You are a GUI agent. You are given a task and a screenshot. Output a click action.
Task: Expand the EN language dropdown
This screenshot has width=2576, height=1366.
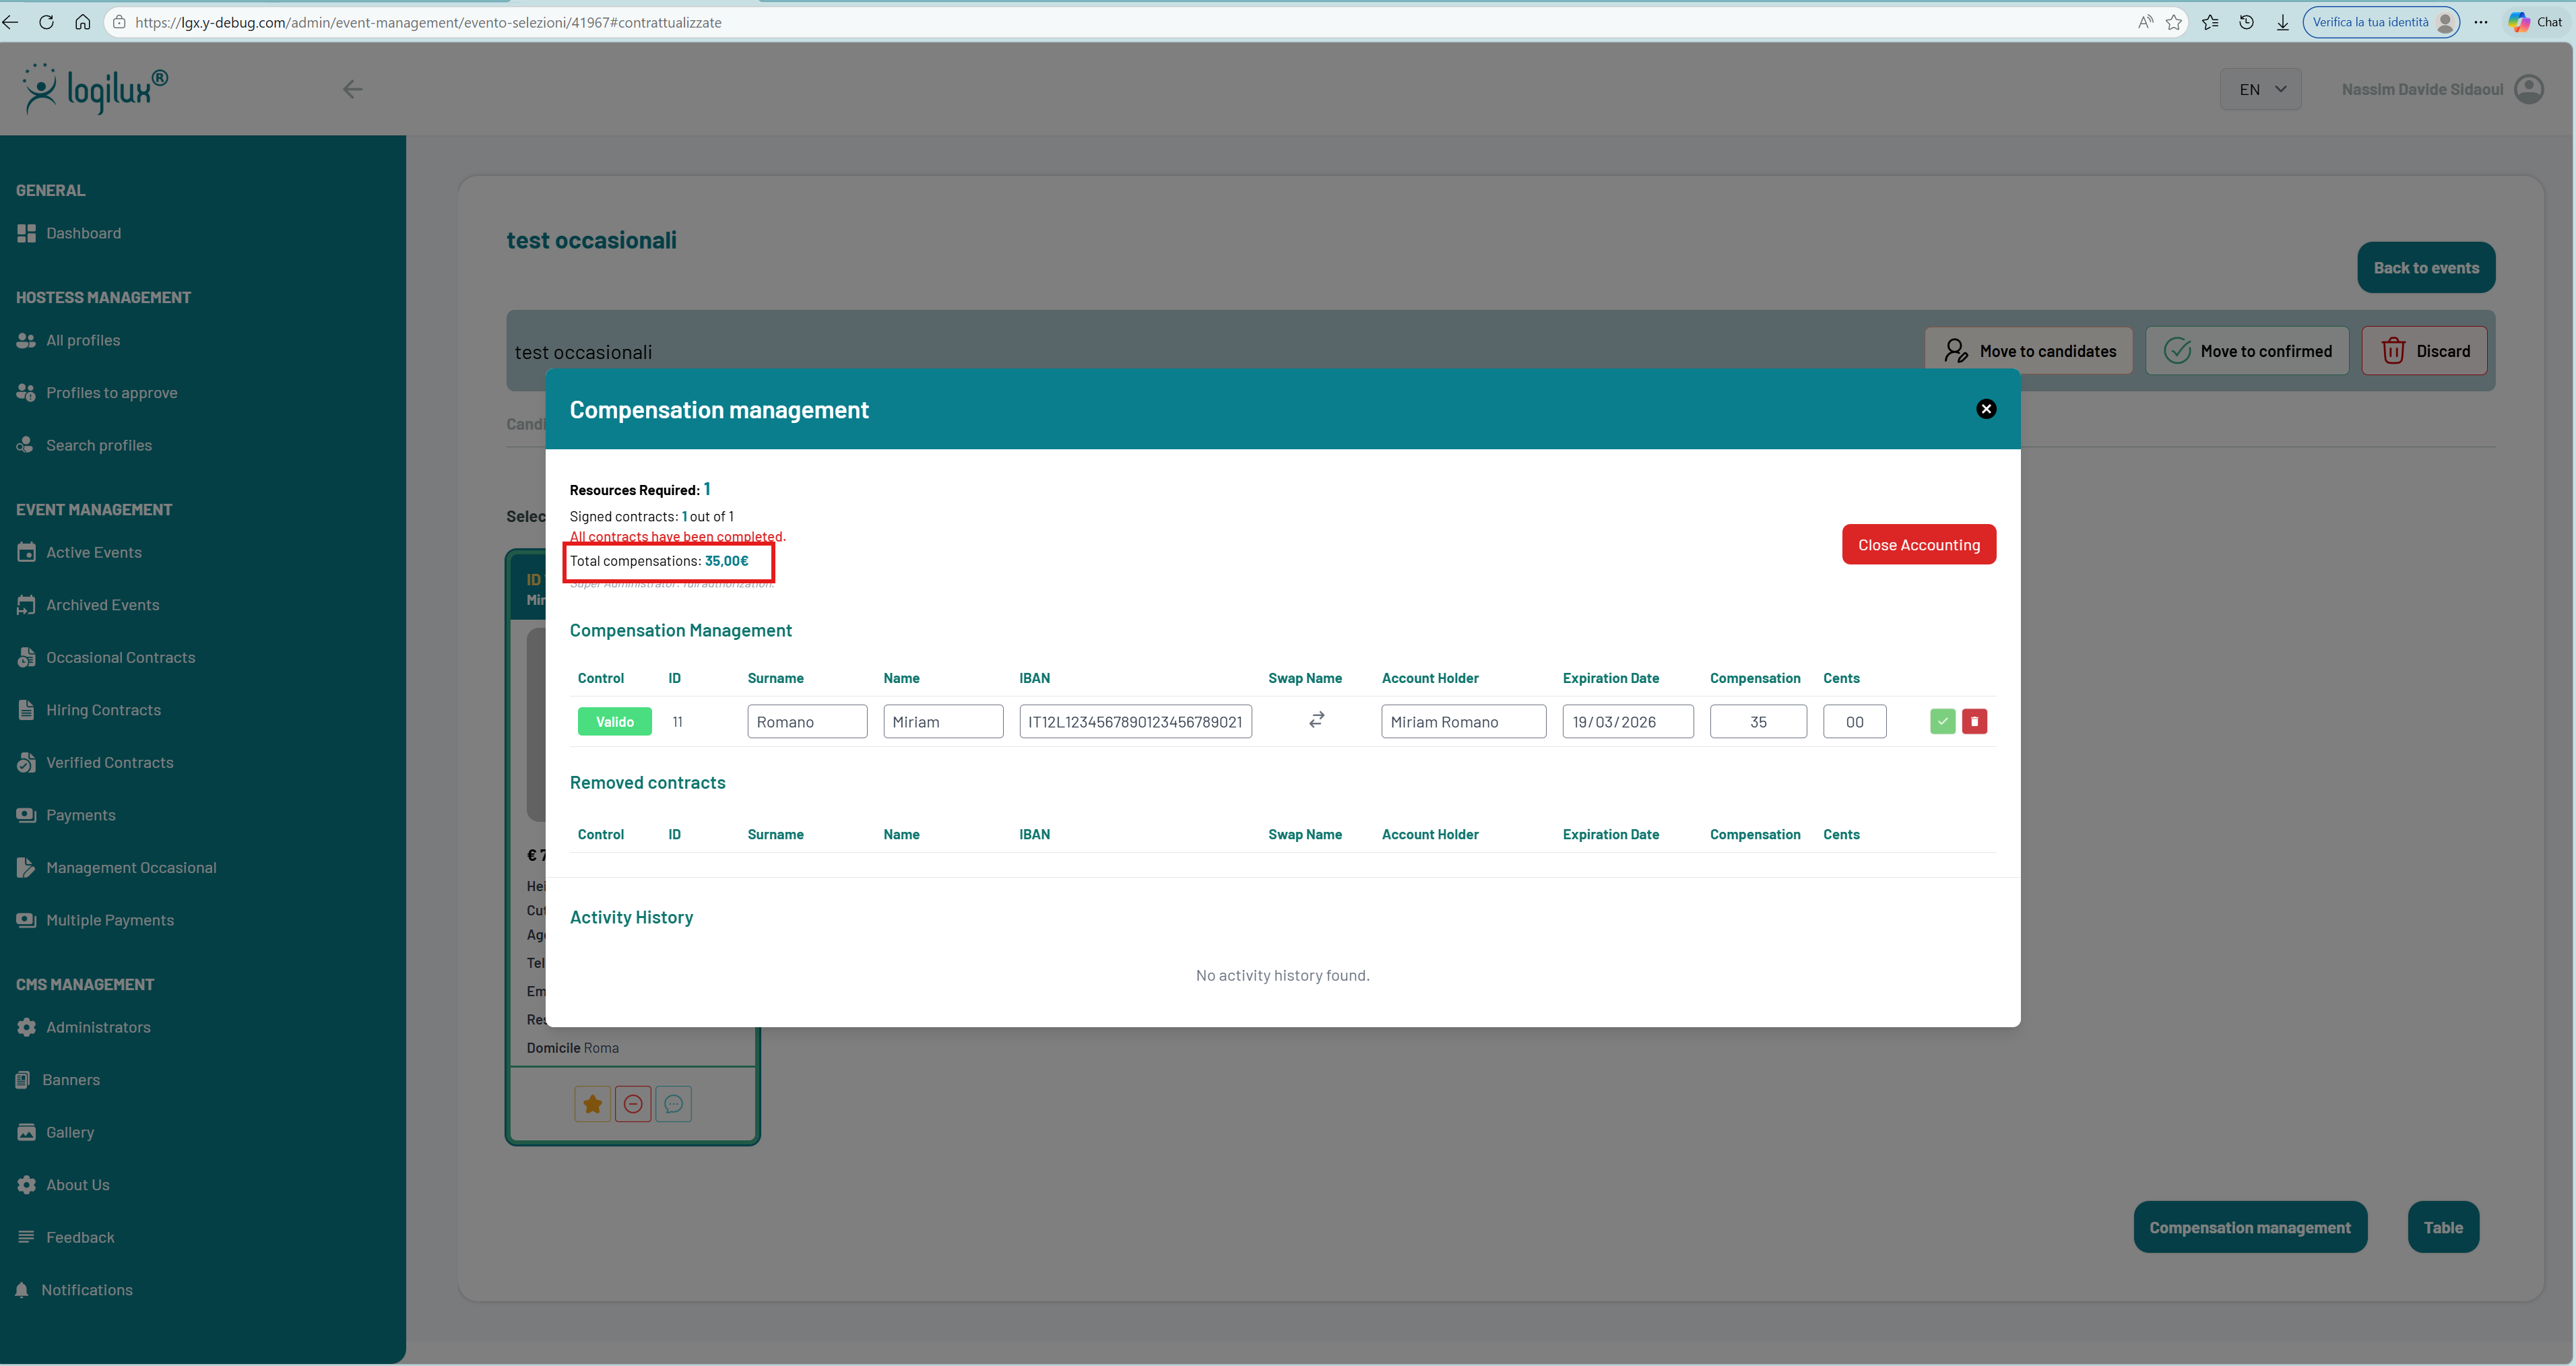click(2260, 89)
